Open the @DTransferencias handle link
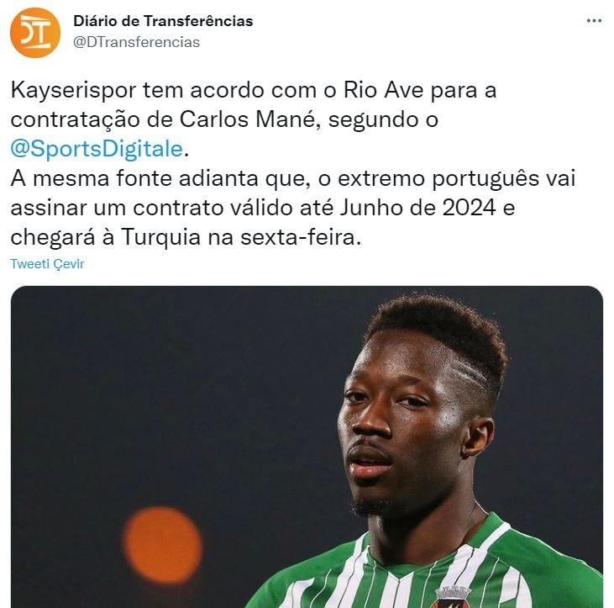This screenshot has height=608, width=614. click(136, 42)
